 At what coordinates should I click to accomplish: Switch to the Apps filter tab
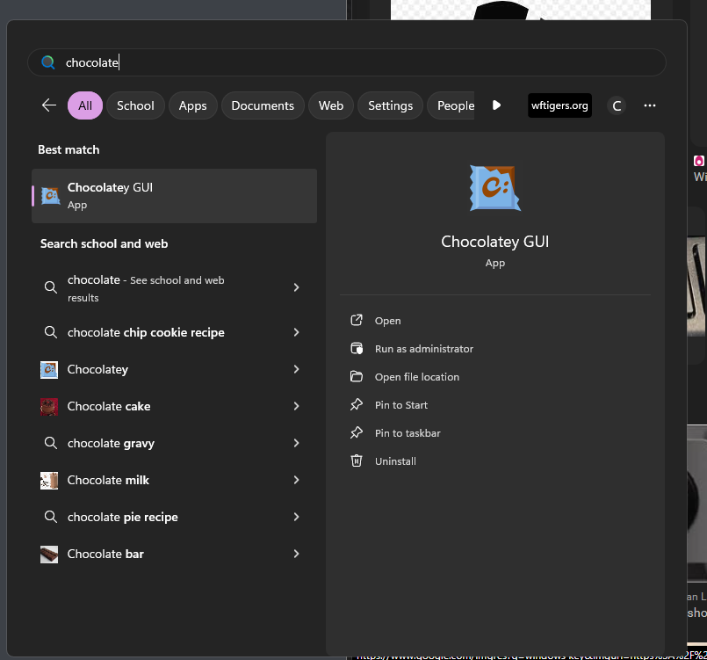click(x=193, y=105)
